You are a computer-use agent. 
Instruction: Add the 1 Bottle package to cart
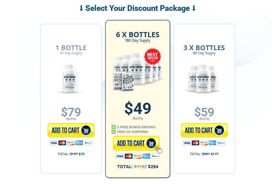click(x=71, y=130)
